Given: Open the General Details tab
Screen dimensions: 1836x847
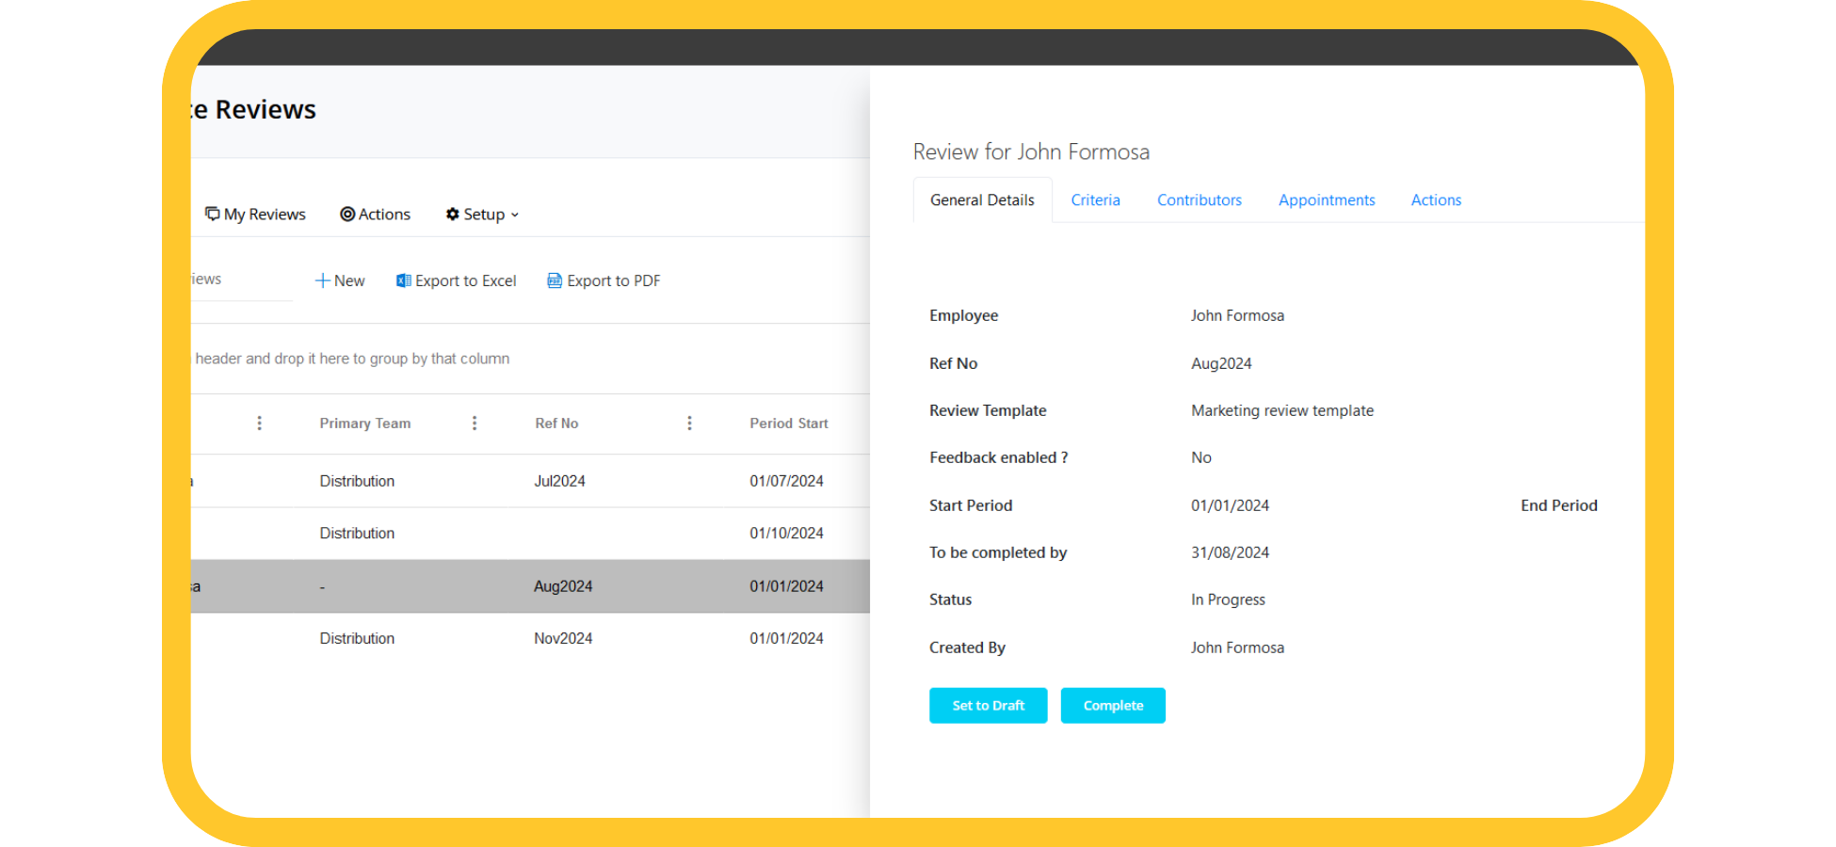Looking at the screenshot, I should point(982,200).
